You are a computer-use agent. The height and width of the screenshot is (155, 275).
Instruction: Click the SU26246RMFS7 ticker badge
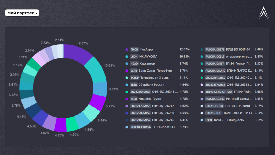140,120
